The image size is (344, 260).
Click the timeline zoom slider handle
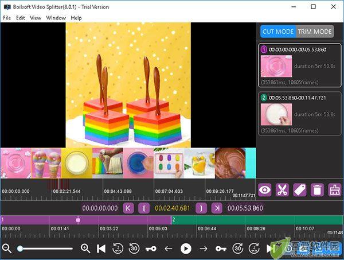pos(20,249)
